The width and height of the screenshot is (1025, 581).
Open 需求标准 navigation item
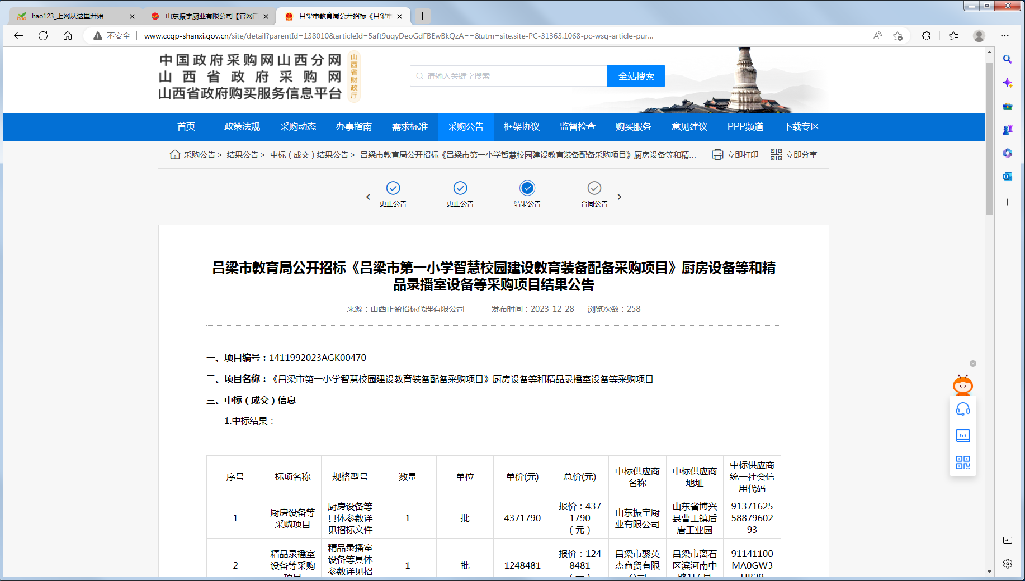tap(410, 127)
